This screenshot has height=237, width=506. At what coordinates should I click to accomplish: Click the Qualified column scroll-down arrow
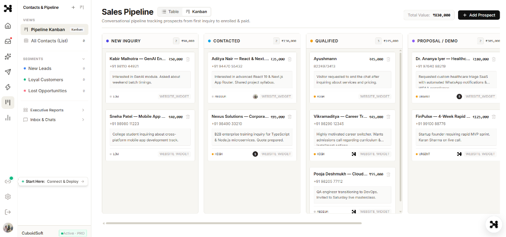click(400, 211)
